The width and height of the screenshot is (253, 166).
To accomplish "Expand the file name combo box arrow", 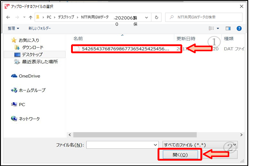I will pyautogui.click(x=156, y=145).
